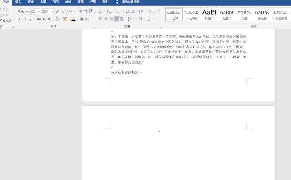Apply the font color red A
The width and height of the screenshot is (291, 180).
73,19
